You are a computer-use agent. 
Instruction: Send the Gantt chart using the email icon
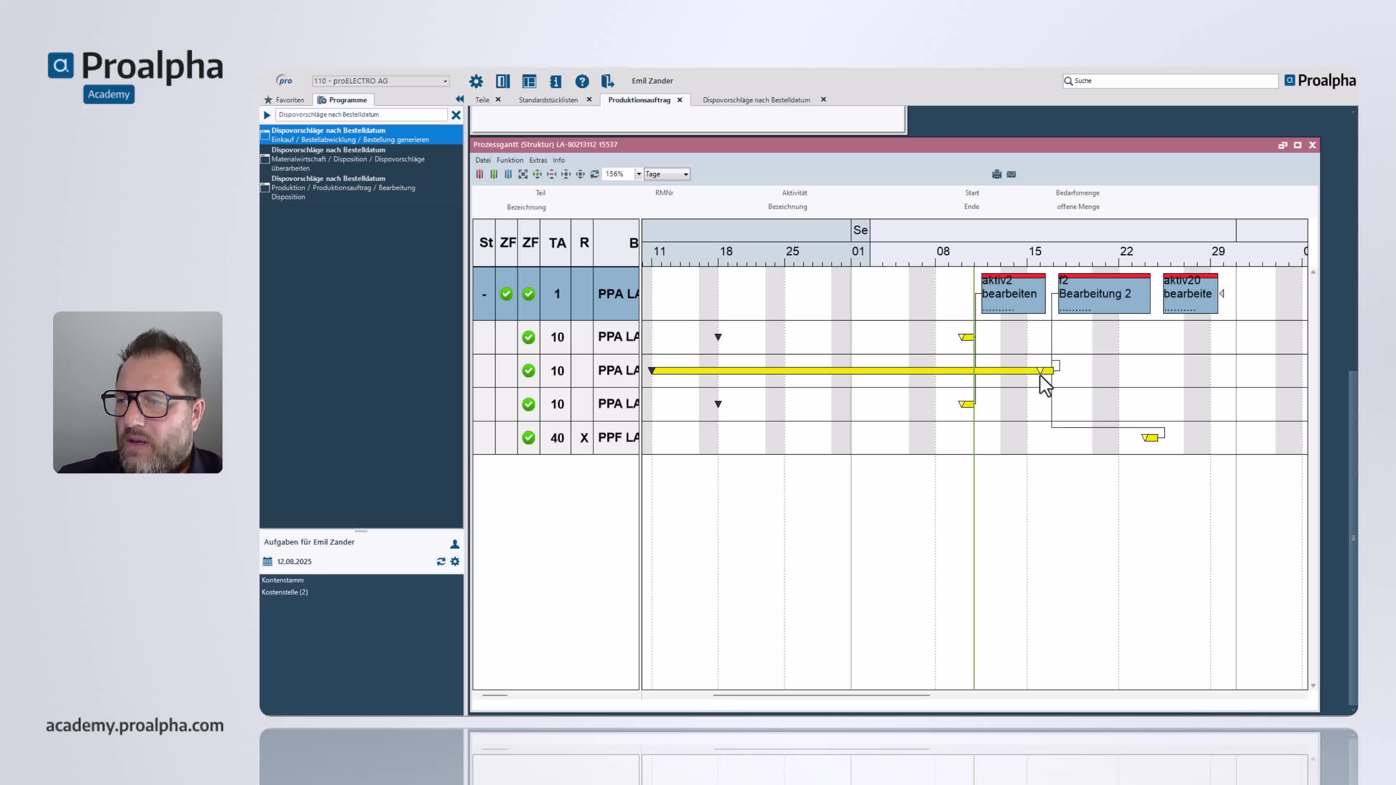click(x=1011, y=174)
